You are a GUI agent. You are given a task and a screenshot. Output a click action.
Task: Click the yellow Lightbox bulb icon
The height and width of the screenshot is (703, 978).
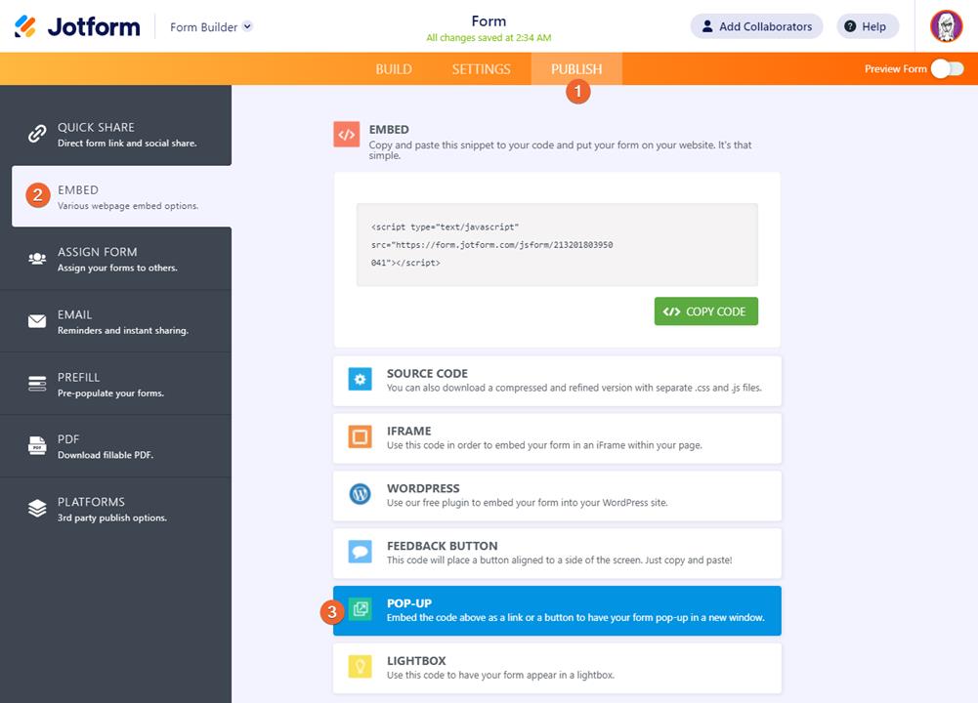pos(360,666)
